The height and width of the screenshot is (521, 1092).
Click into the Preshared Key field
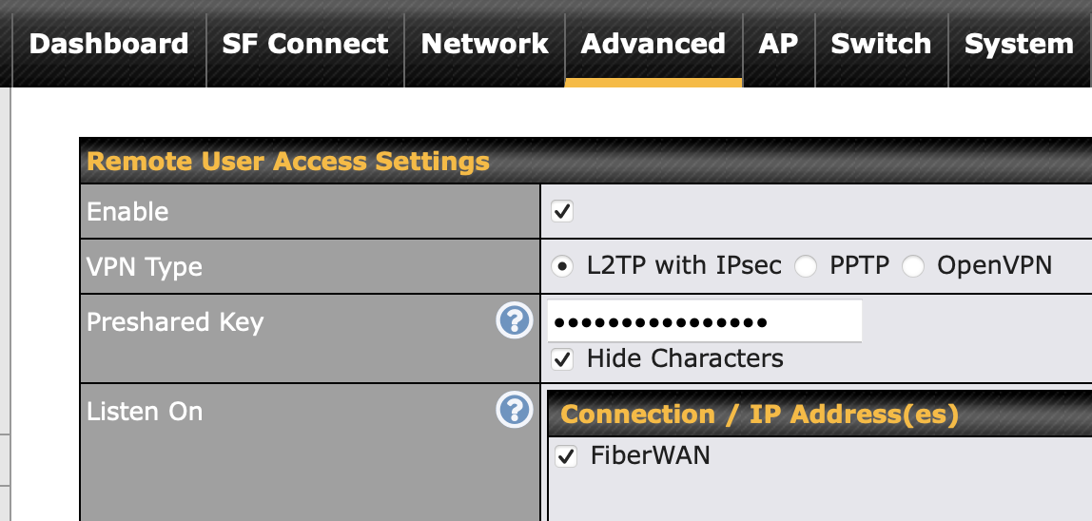click(x=705, y=321)
